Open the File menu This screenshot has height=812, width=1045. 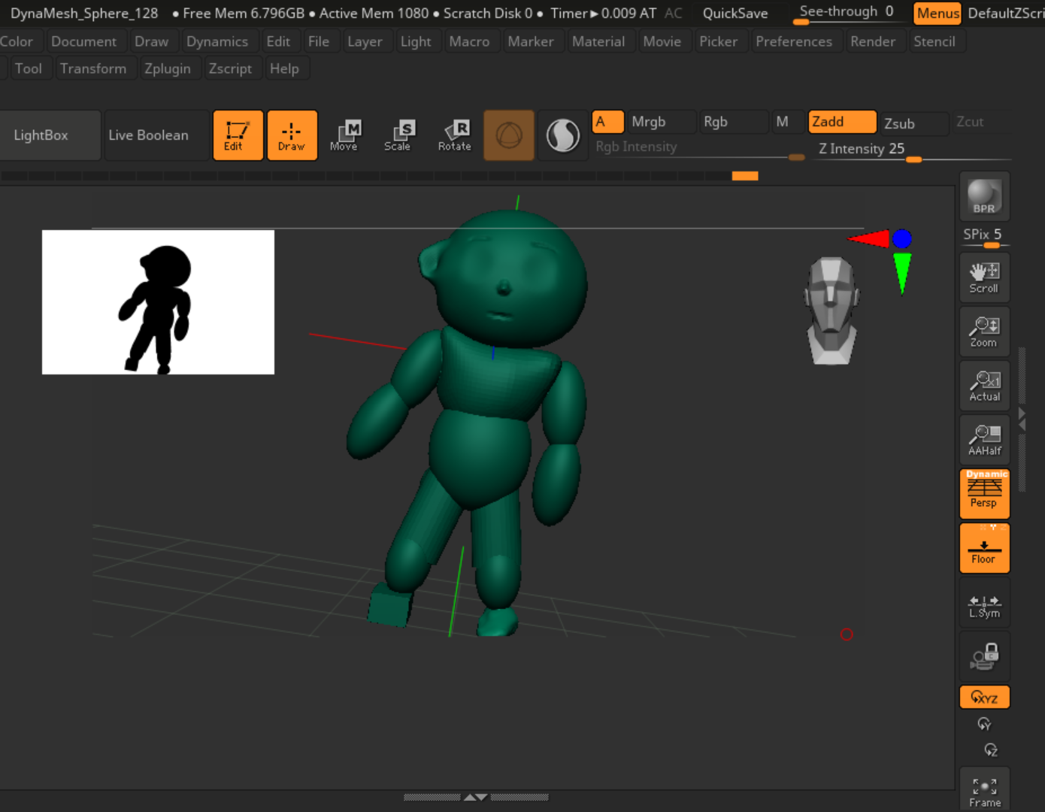[319, 41]
